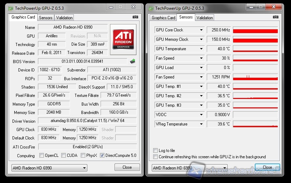Click GPU-Z app icon in right title bar

click(x=151, y=8)
